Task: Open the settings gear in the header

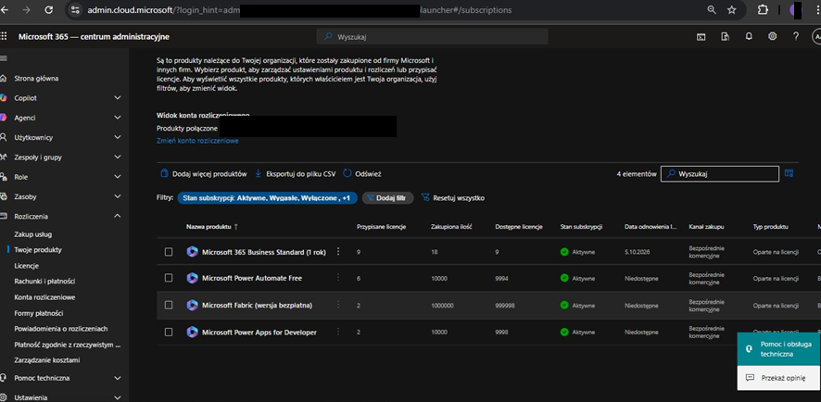Action: pyautogui.click(x=772, y=36)
